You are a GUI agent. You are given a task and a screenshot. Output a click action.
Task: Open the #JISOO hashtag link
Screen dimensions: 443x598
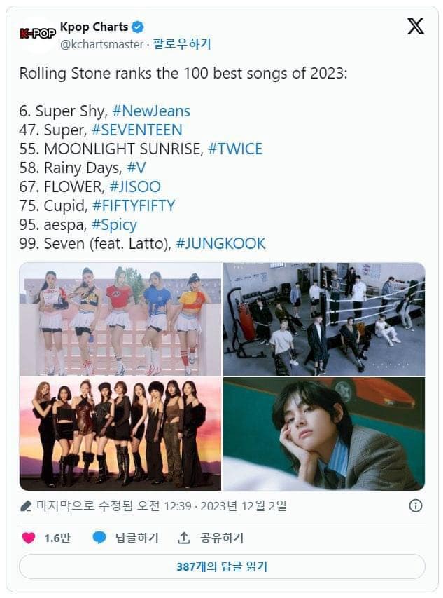tap(135, 186)
